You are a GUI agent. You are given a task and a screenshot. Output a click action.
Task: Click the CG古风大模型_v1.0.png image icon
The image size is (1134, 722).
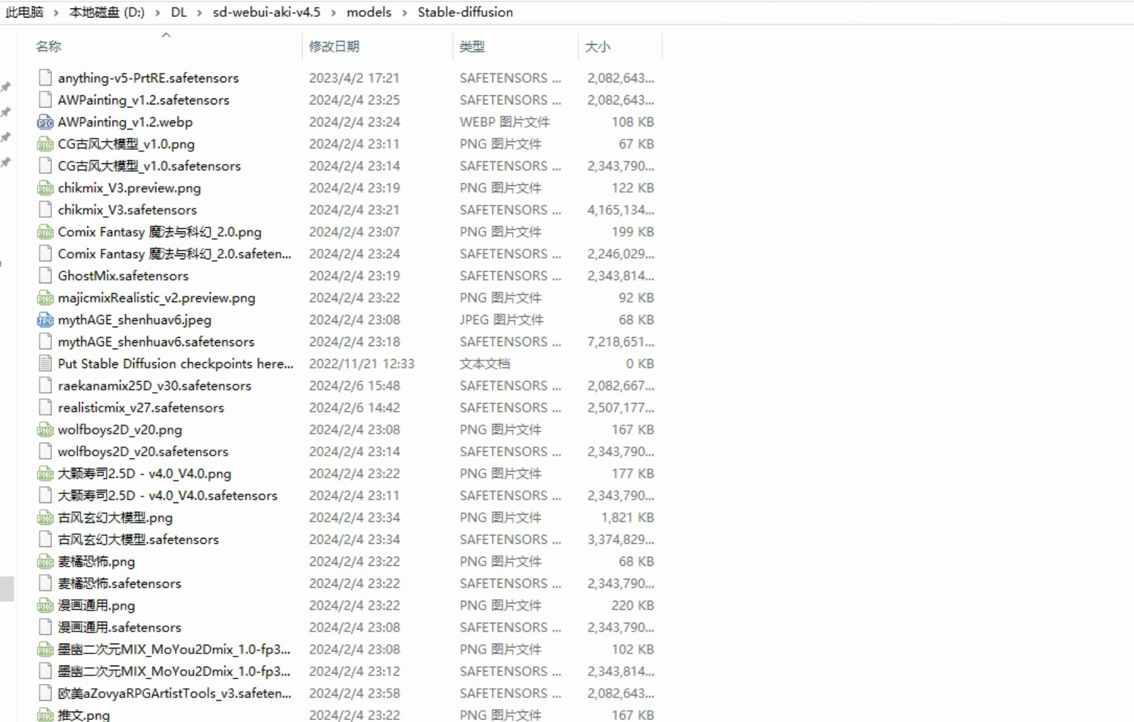point(45,144)
